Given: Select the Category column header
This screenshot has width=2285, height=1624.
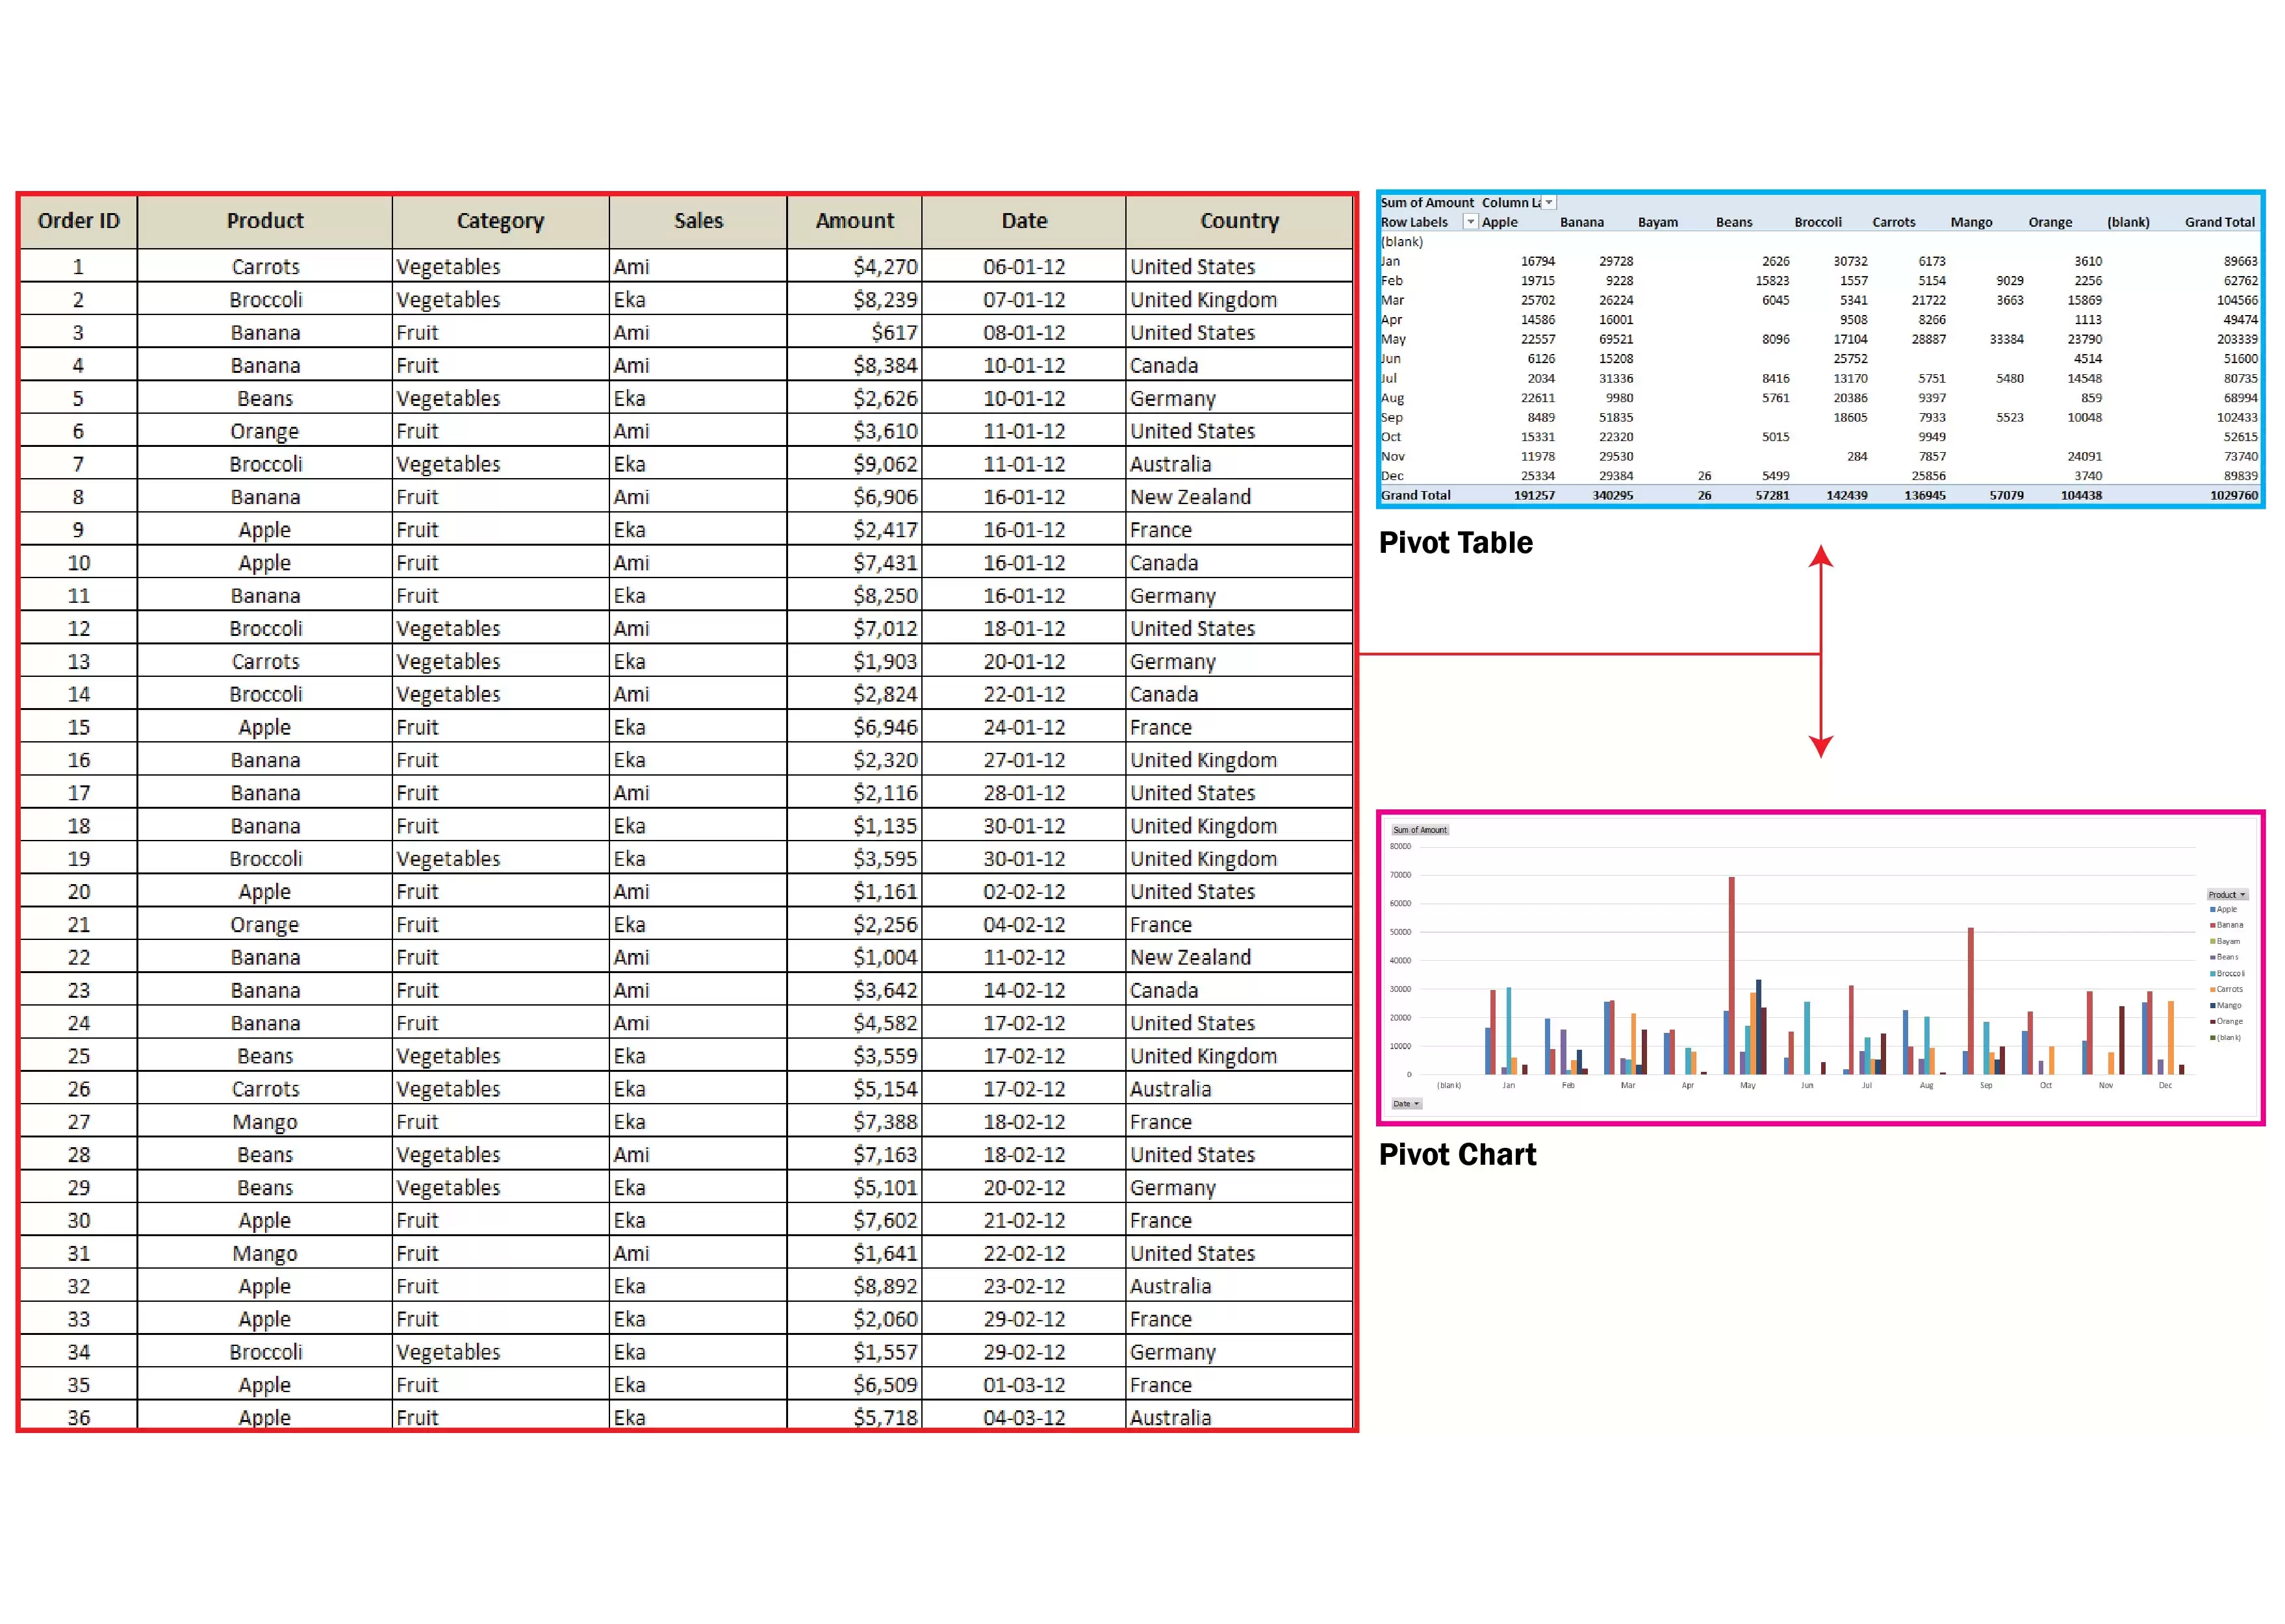Looking at the screenshot, I should (x=500, y=221).
